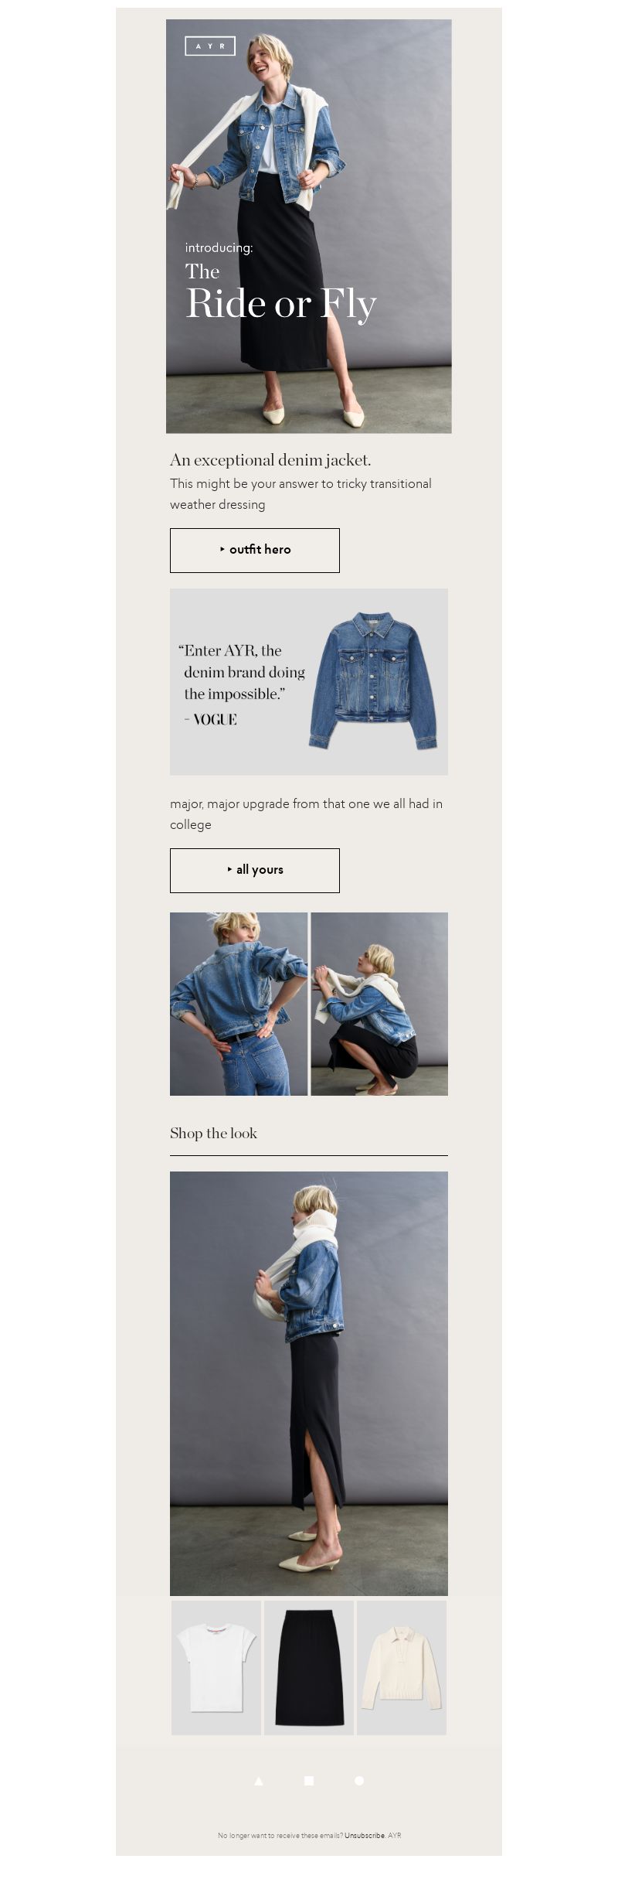Open the 'outfit hero' button
The height and width of the screenshot is (1886, 618).
tap(255, 551)
